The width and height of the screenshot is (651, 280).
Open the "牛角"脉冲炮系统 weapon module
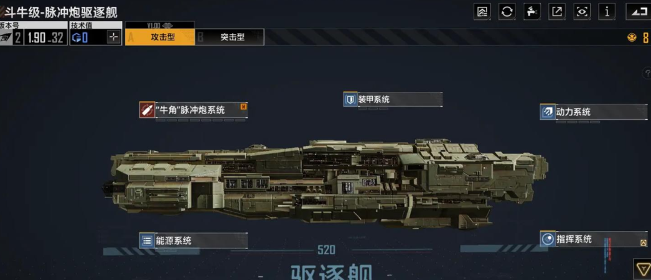tap(194, 110)
